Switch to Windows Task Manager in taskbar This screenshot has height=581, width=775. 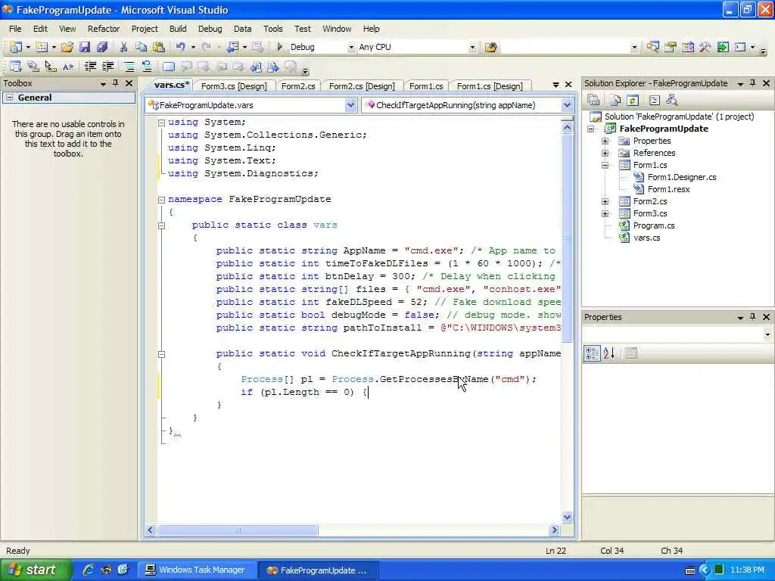click(x=198, y=570)
